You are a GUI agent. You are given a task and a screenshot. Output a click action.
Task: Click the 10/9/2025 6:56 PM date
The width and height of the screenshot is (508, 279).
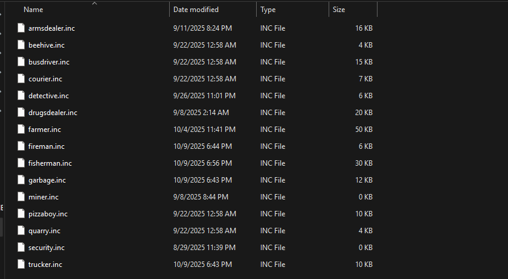pyautogui.click(x=202, y=163)
